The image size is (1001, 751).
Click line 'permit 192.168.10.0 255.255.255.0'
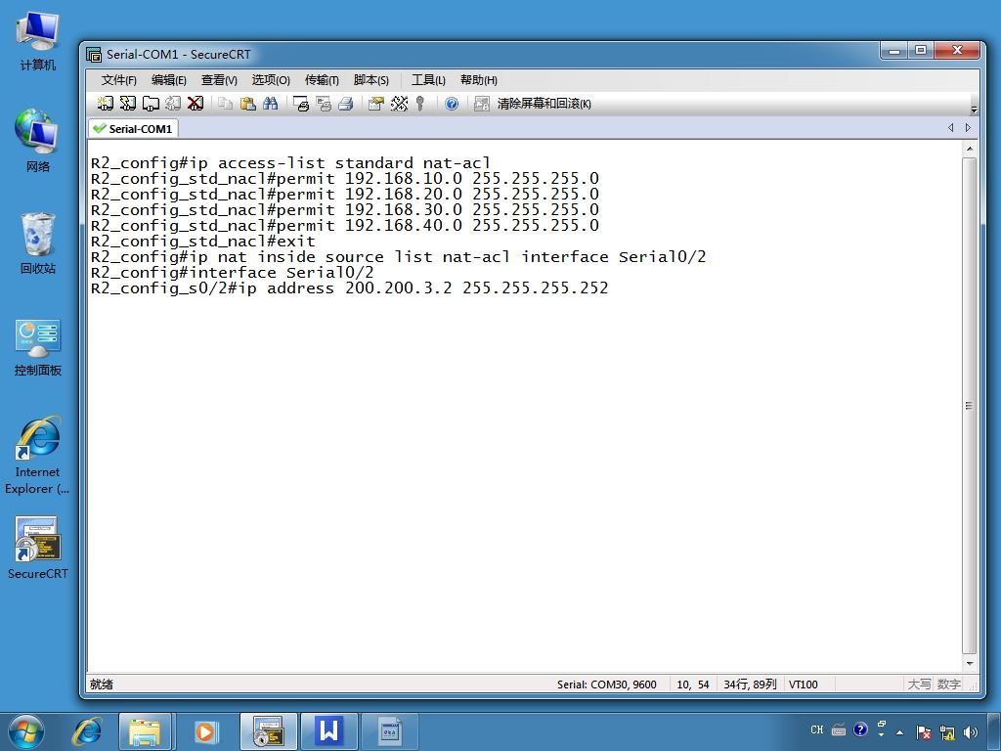[x=438, y=179]
